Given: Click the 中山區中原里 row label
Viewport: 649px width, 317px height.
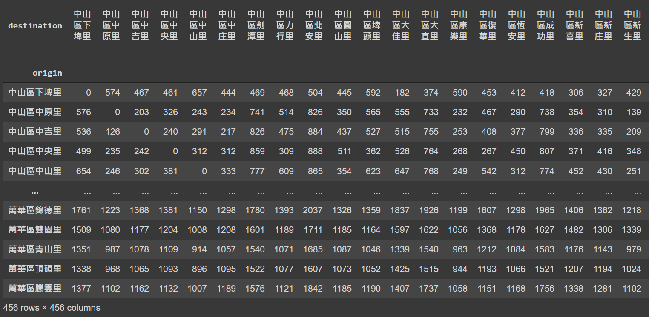Looking at the screenshot, I should tap(35, 112).
